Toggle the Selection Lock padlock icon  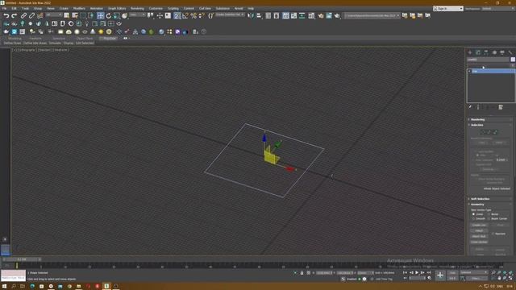(x=302, y=273)
